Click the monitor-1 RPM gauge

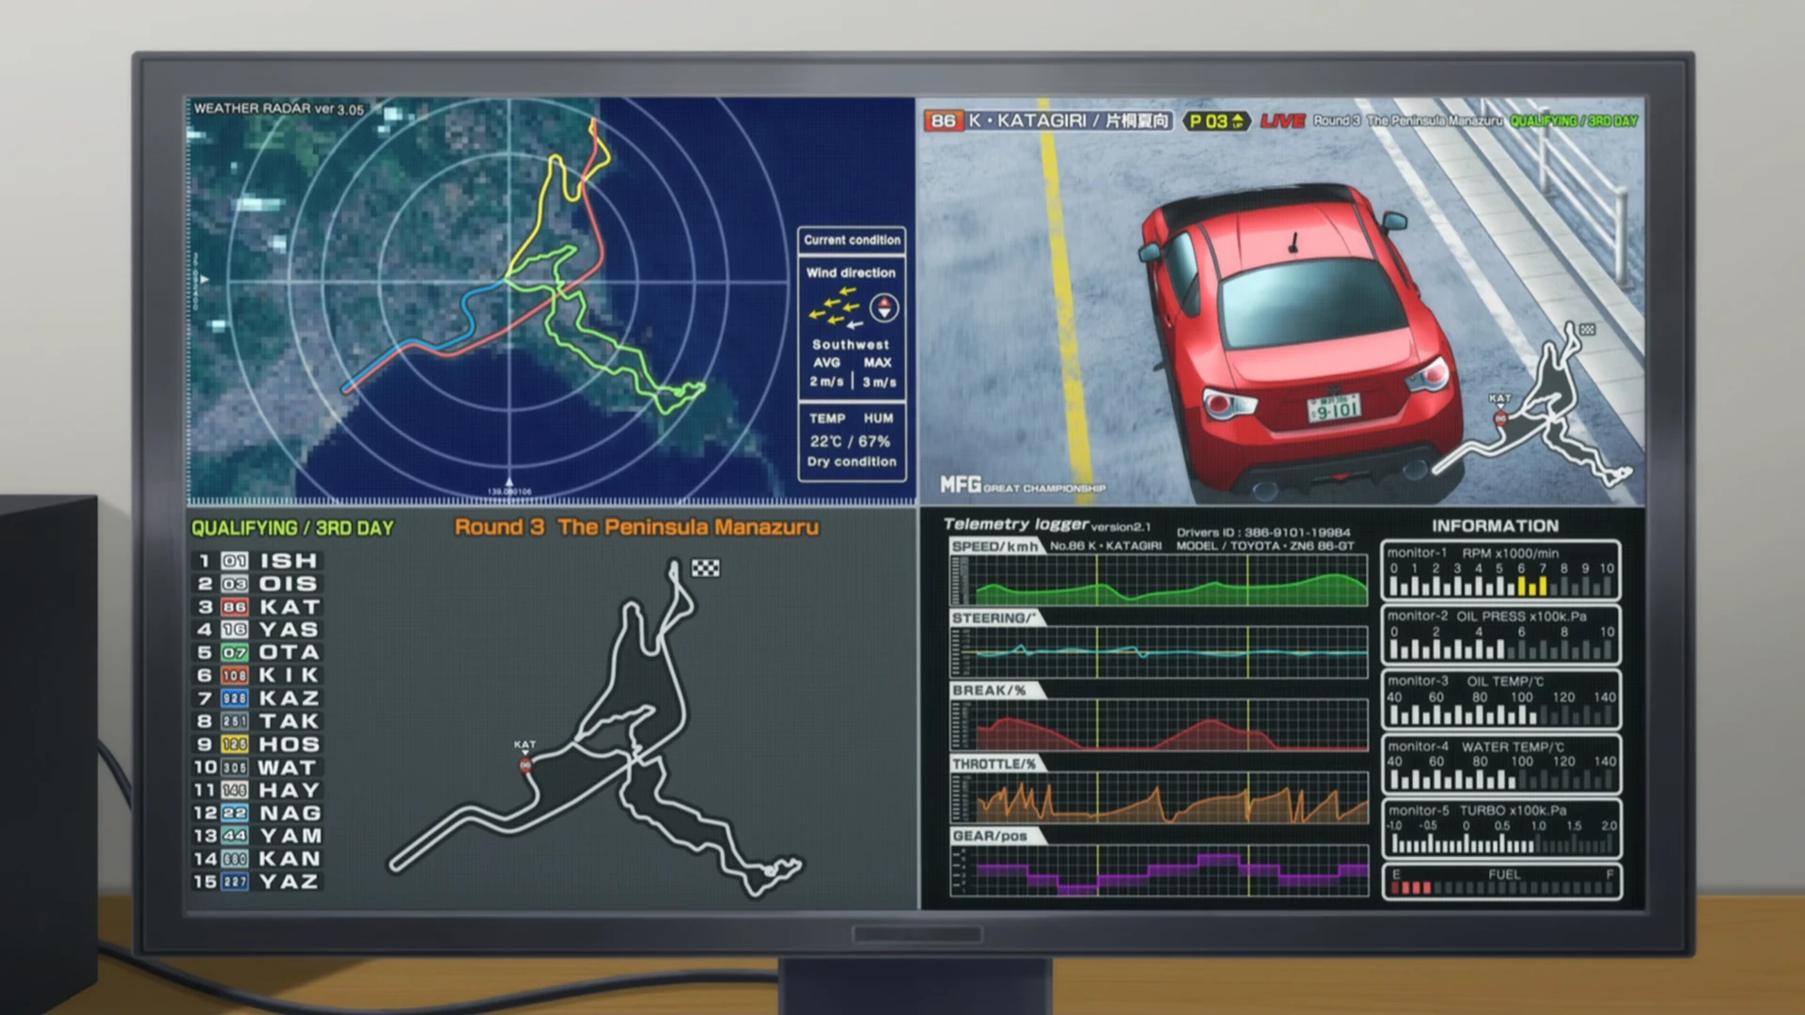click(x=1501, y=570)
